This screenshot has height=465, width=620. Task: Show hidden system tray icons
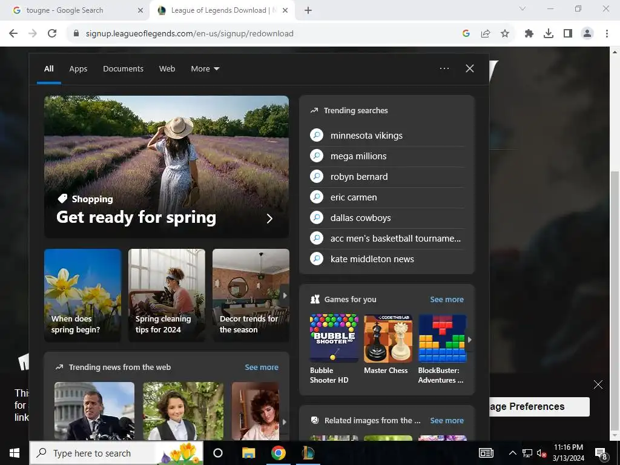[x=512, y=453]
